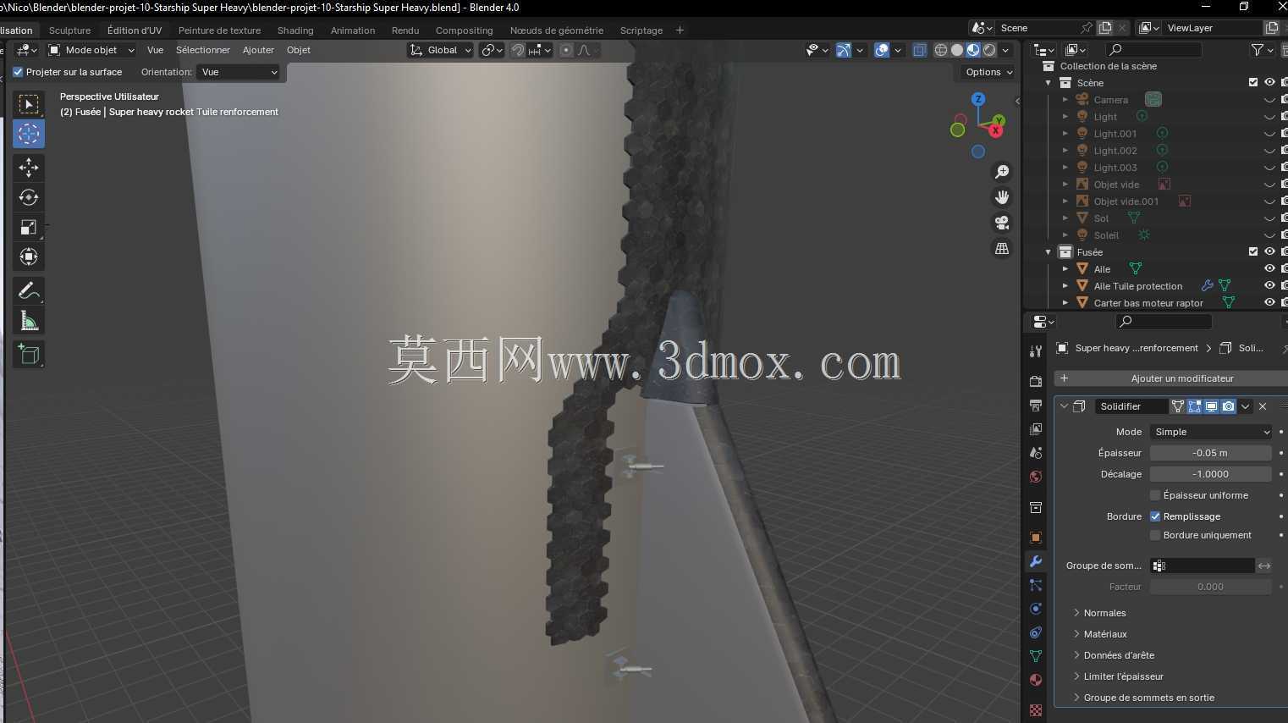The width and height of the screenshot is (1288, 723).
Task: Open Solidifier Mode Simple dropdown
Action: 1211,432
